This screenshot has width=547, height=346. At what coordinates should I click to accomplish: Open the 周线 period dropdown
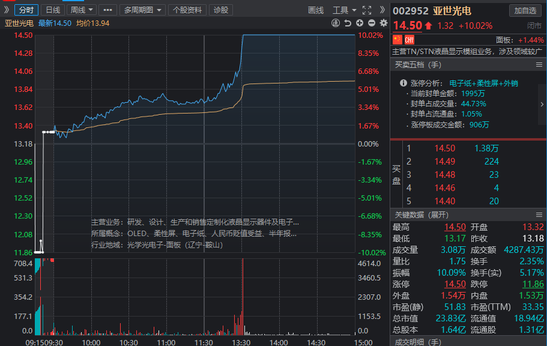[x=82, y=10]
